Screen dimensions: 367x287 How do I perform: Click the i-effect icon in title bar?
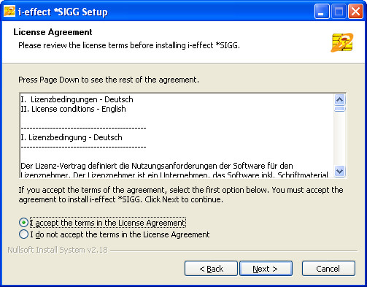9,12
